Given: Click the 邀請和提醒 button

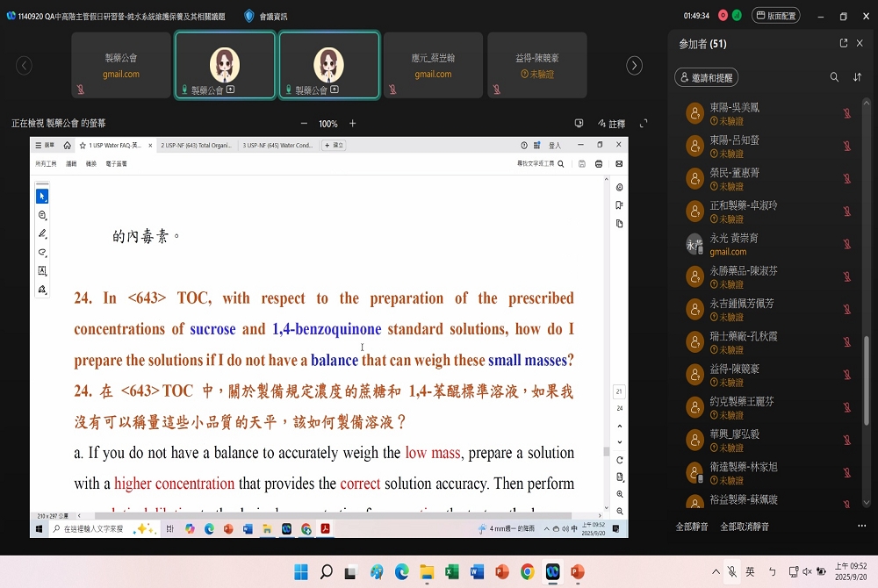Looking at the screenshot, I should (706, 78).
